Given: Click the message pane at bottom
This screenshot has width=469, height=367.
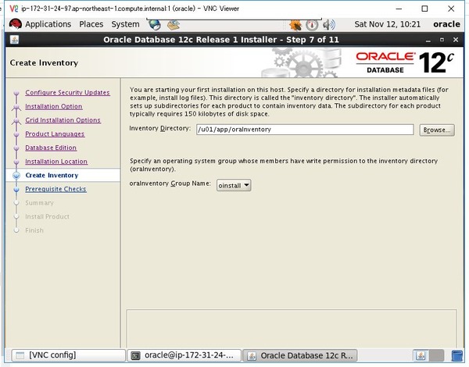Looking at the screenshot, I should click(292, 329).
